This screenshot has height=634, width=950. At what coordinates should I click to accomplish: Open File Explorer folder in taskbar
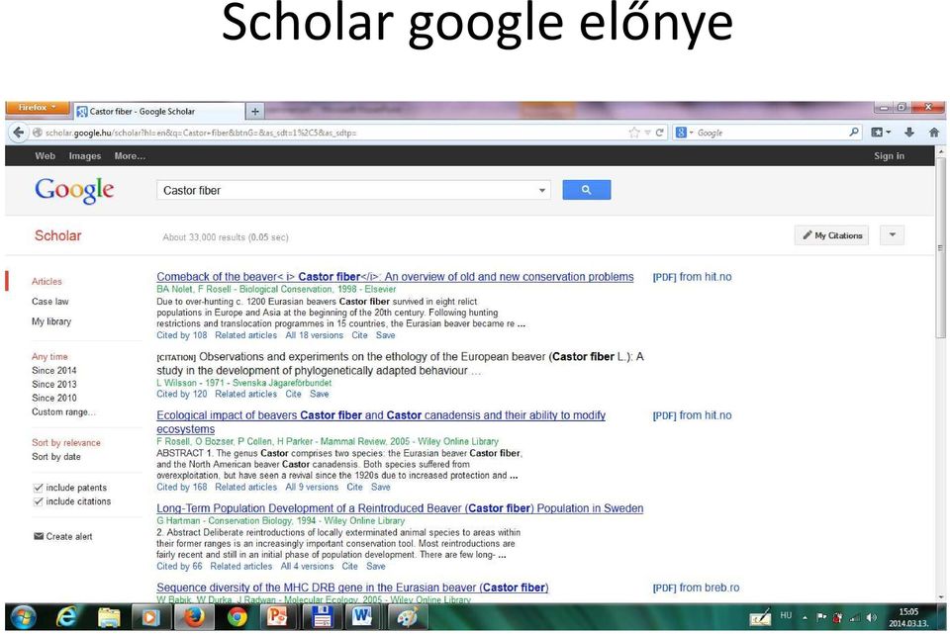click(110, 617)
